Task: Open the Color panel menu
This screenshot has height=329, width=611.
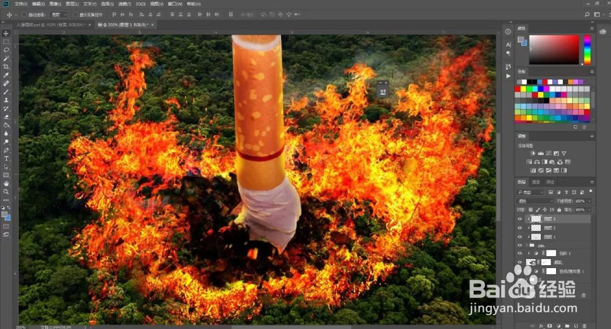Action: (x=592, y=28)
